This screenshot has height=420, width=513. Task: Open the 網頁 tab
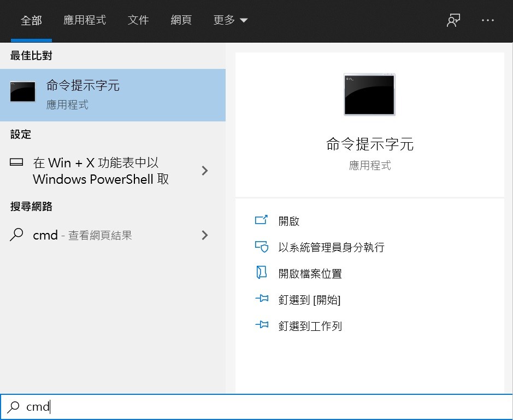[x=181, y=20]
